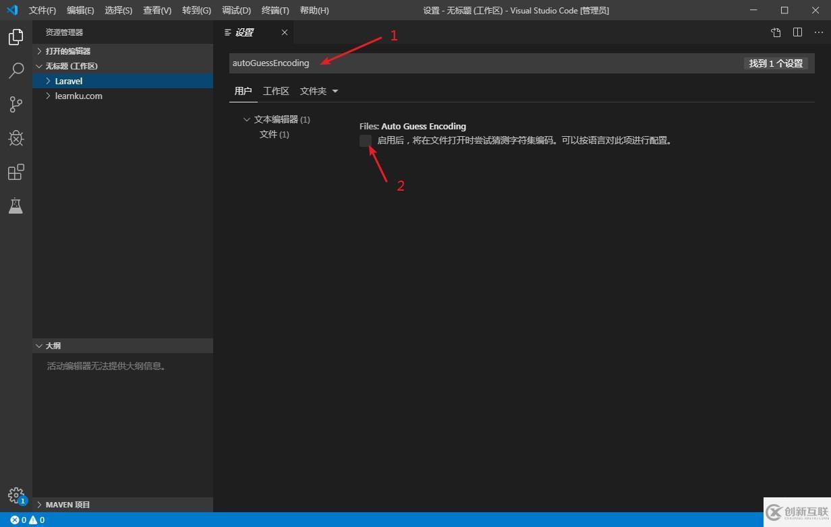The image size is (831, 527).
Task: Click the split editor icon
Action: pos(797,32)
